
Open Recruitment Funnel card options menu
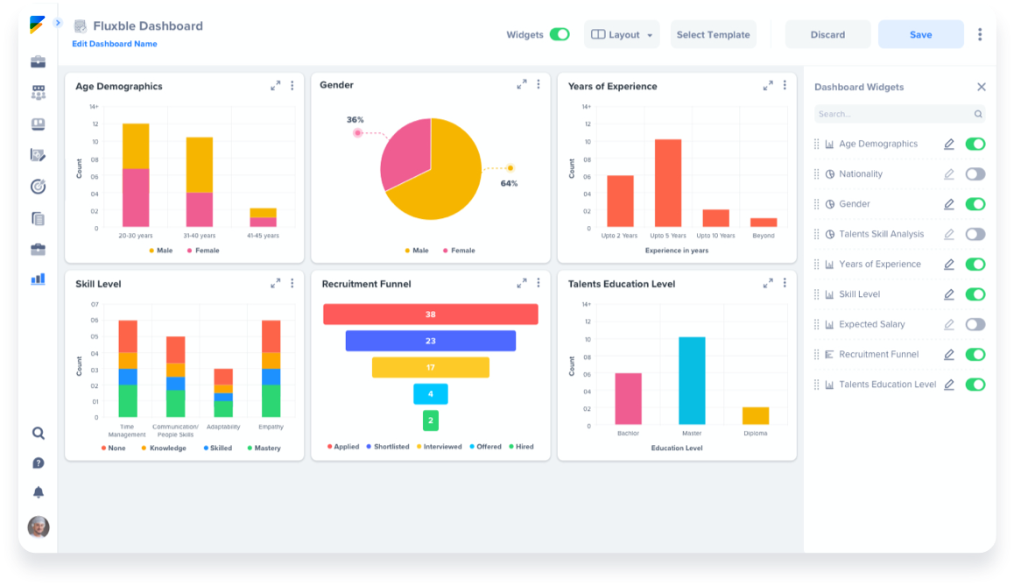pos(538,283)
